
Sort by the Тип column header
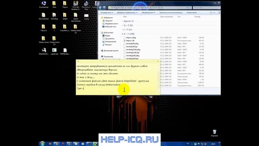[179, 17]
